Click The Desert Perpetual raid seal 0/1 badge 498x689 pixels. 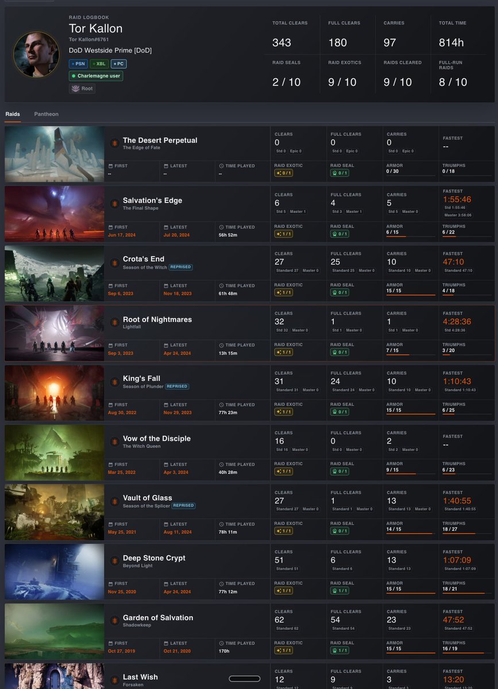click(x=339, y=173)
